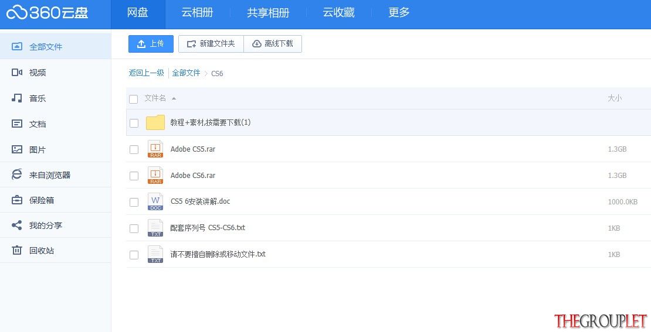Check the box for 教程+素材 folder
The width and height of the screenshot is (651, 332).
click(134, 123)
